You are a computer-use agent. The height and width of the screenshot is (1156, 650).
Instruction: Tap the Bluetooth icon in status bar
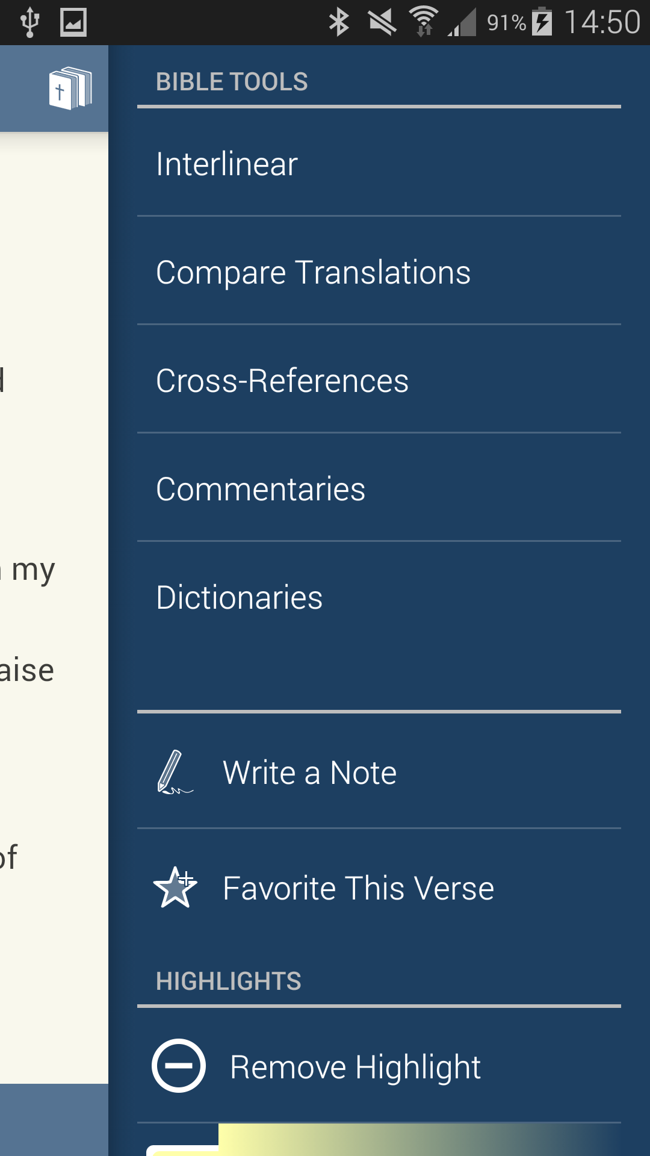tap(339, 23)
